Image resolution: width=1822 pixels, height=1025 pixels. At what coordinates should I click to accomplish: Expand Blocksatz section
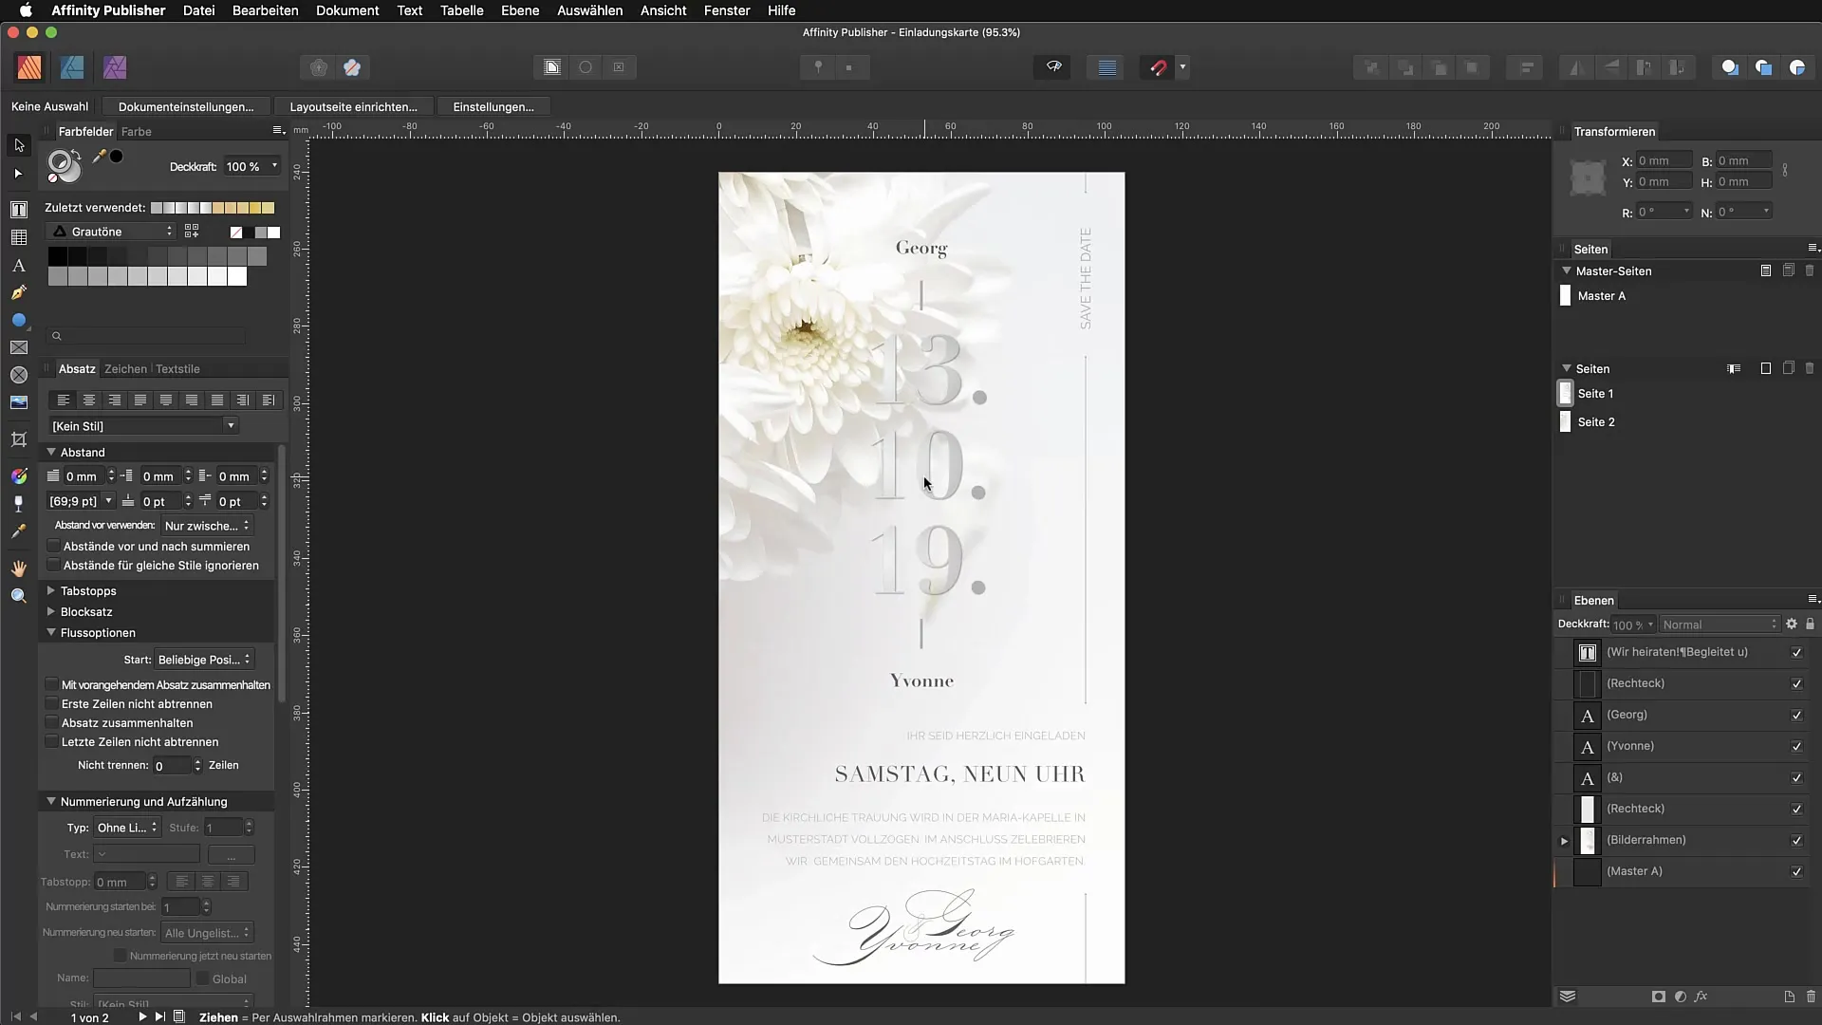click(x=51, y=612)
